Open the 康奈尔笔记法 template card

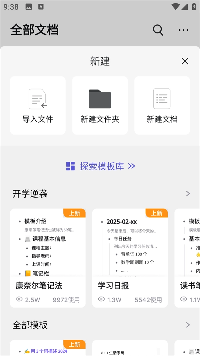[x=48, y=257]
